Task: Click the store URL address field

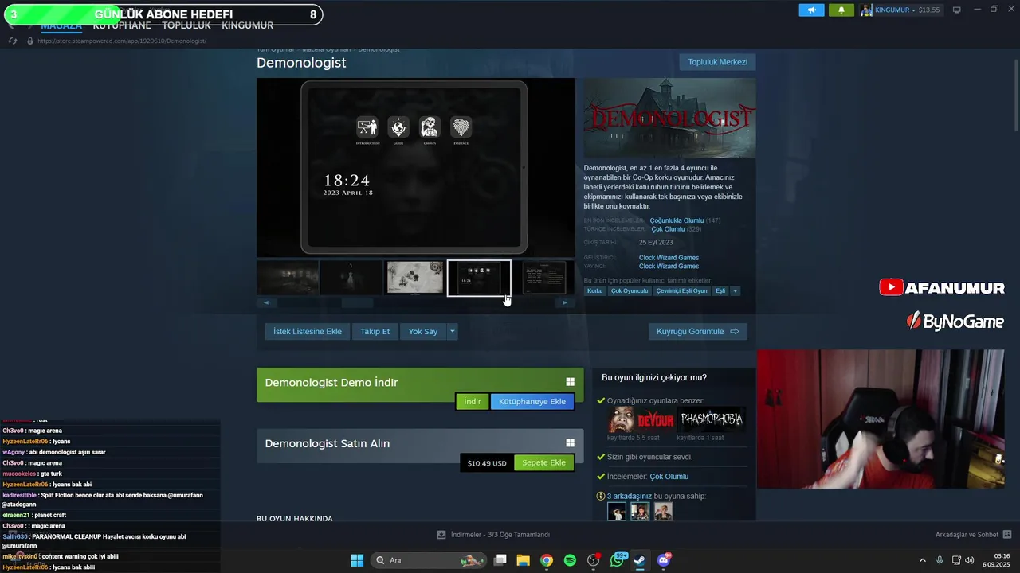Action: pos(122,41)
